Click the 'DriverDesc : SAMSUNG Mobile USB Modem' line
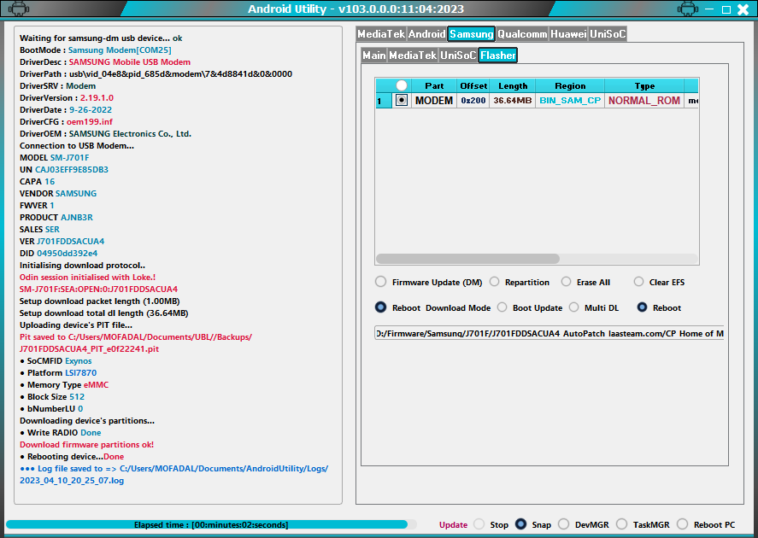758x538 pixels. [105, 61]
